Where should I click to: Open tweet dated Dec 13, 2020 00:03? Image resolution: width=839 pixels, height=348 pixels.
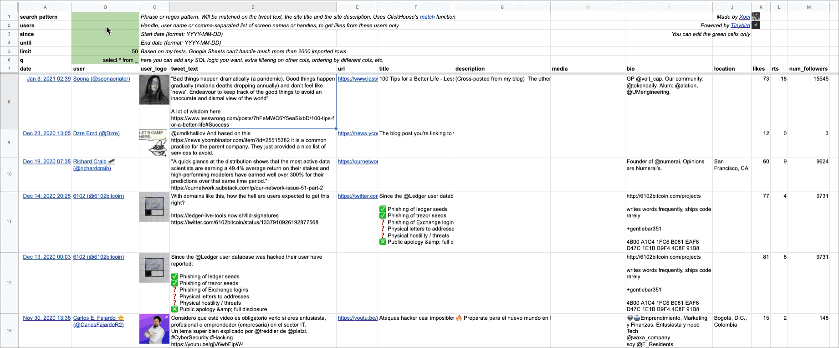click(47, 257)
